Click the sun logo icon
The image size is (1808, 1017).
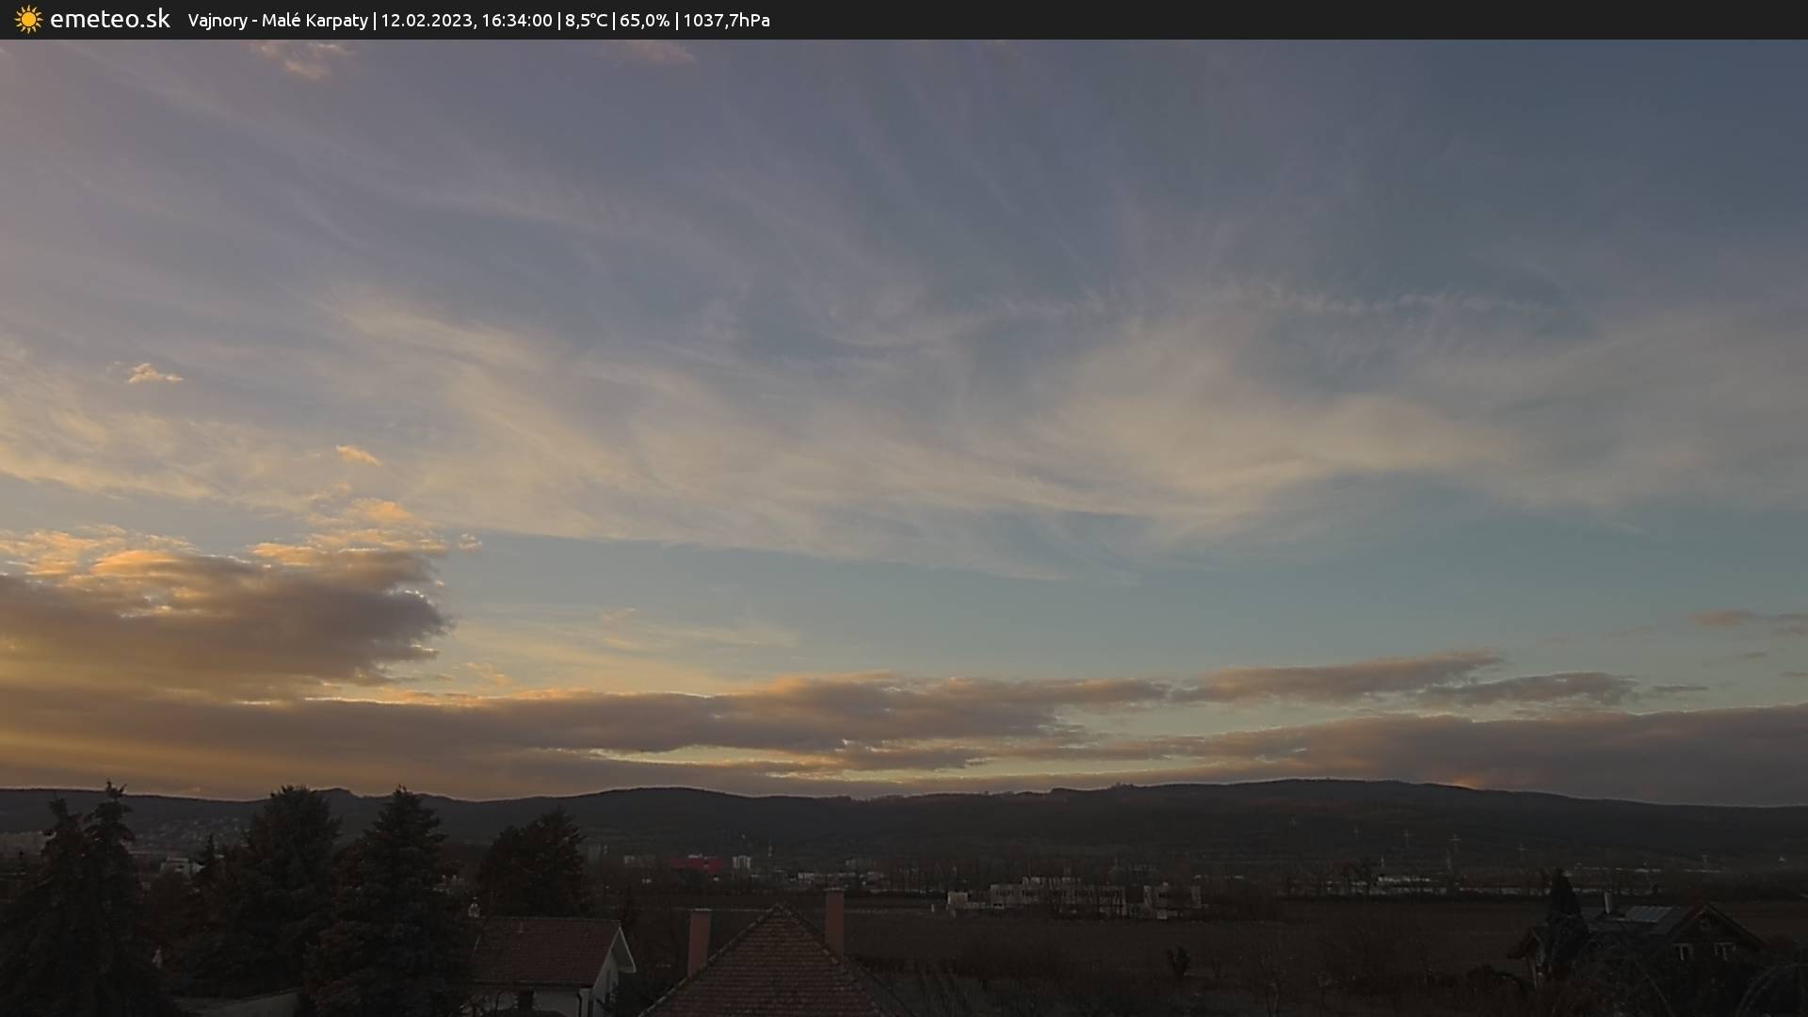tap(28, 20)
